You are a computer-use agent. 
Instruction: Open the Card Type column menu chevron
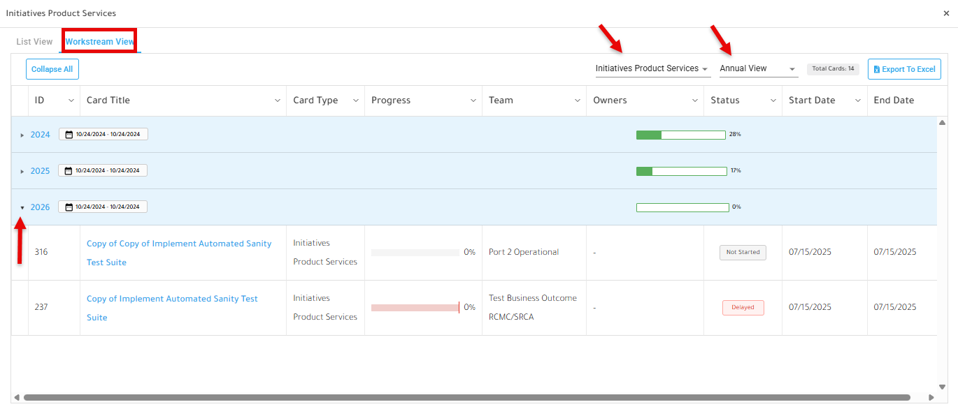pyautogui.click(x=355, y=101)
